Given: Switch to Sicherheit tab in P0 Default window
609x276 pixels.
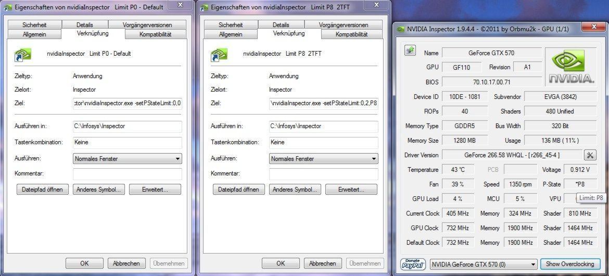Looking at the screenshot, I should click(34, 25).
